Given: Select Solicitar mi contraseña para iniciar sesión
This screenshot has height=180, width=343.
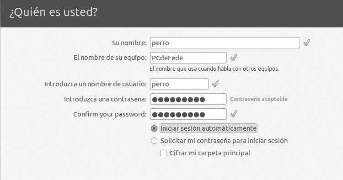Looking at the screenshot, I should click(x=154, y=141).
